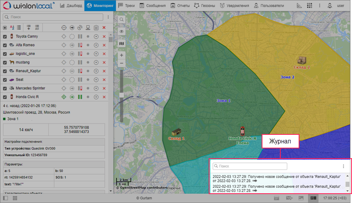This screenshot has width=352, height=203.
Task: Locate Toyota Camry with its target icon
Action: click(64, 37)
